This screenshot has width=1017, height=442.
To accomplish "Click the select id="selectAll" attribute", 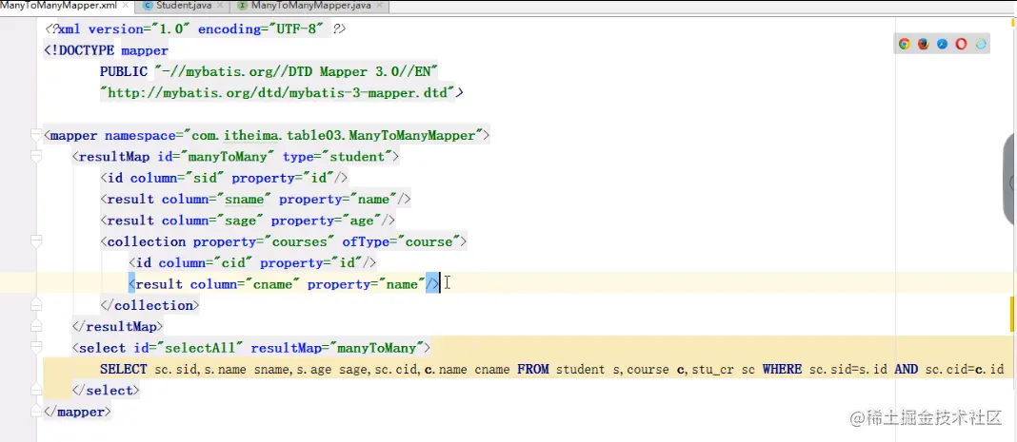I will [x=189, y=348].
